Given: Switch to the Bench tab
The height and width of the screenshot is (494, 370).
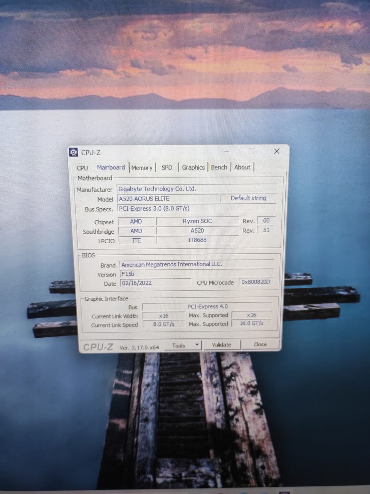Looking at the screenshot, I should click(x=219, y=167).
